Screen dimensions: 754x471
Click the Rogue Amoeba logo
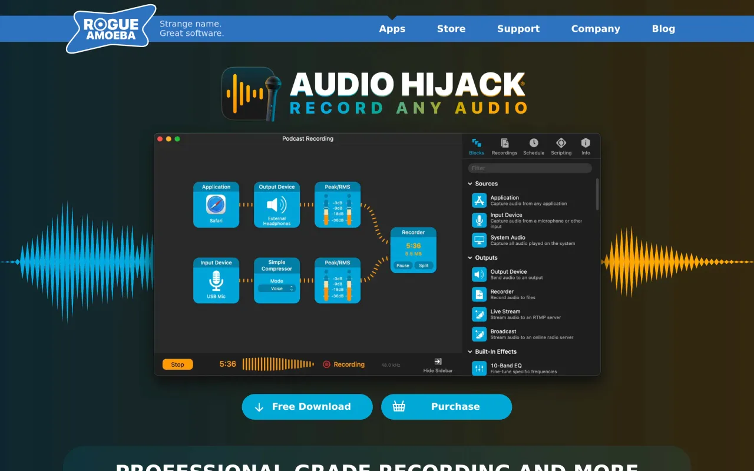[111, 28]
